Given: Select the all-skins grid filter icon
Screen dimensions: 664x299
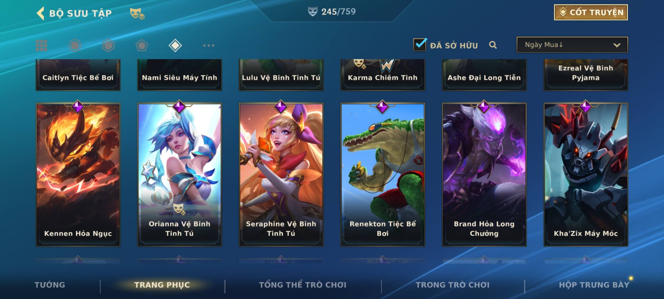Looking at the screenshot, I should click(41, 45).
